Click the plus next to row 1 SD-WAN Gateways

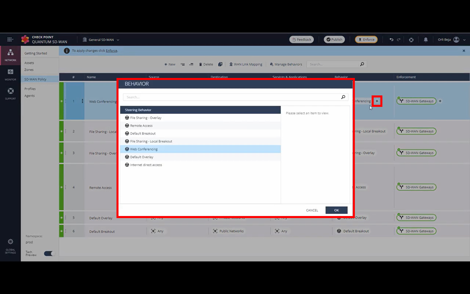pos(440,101)
